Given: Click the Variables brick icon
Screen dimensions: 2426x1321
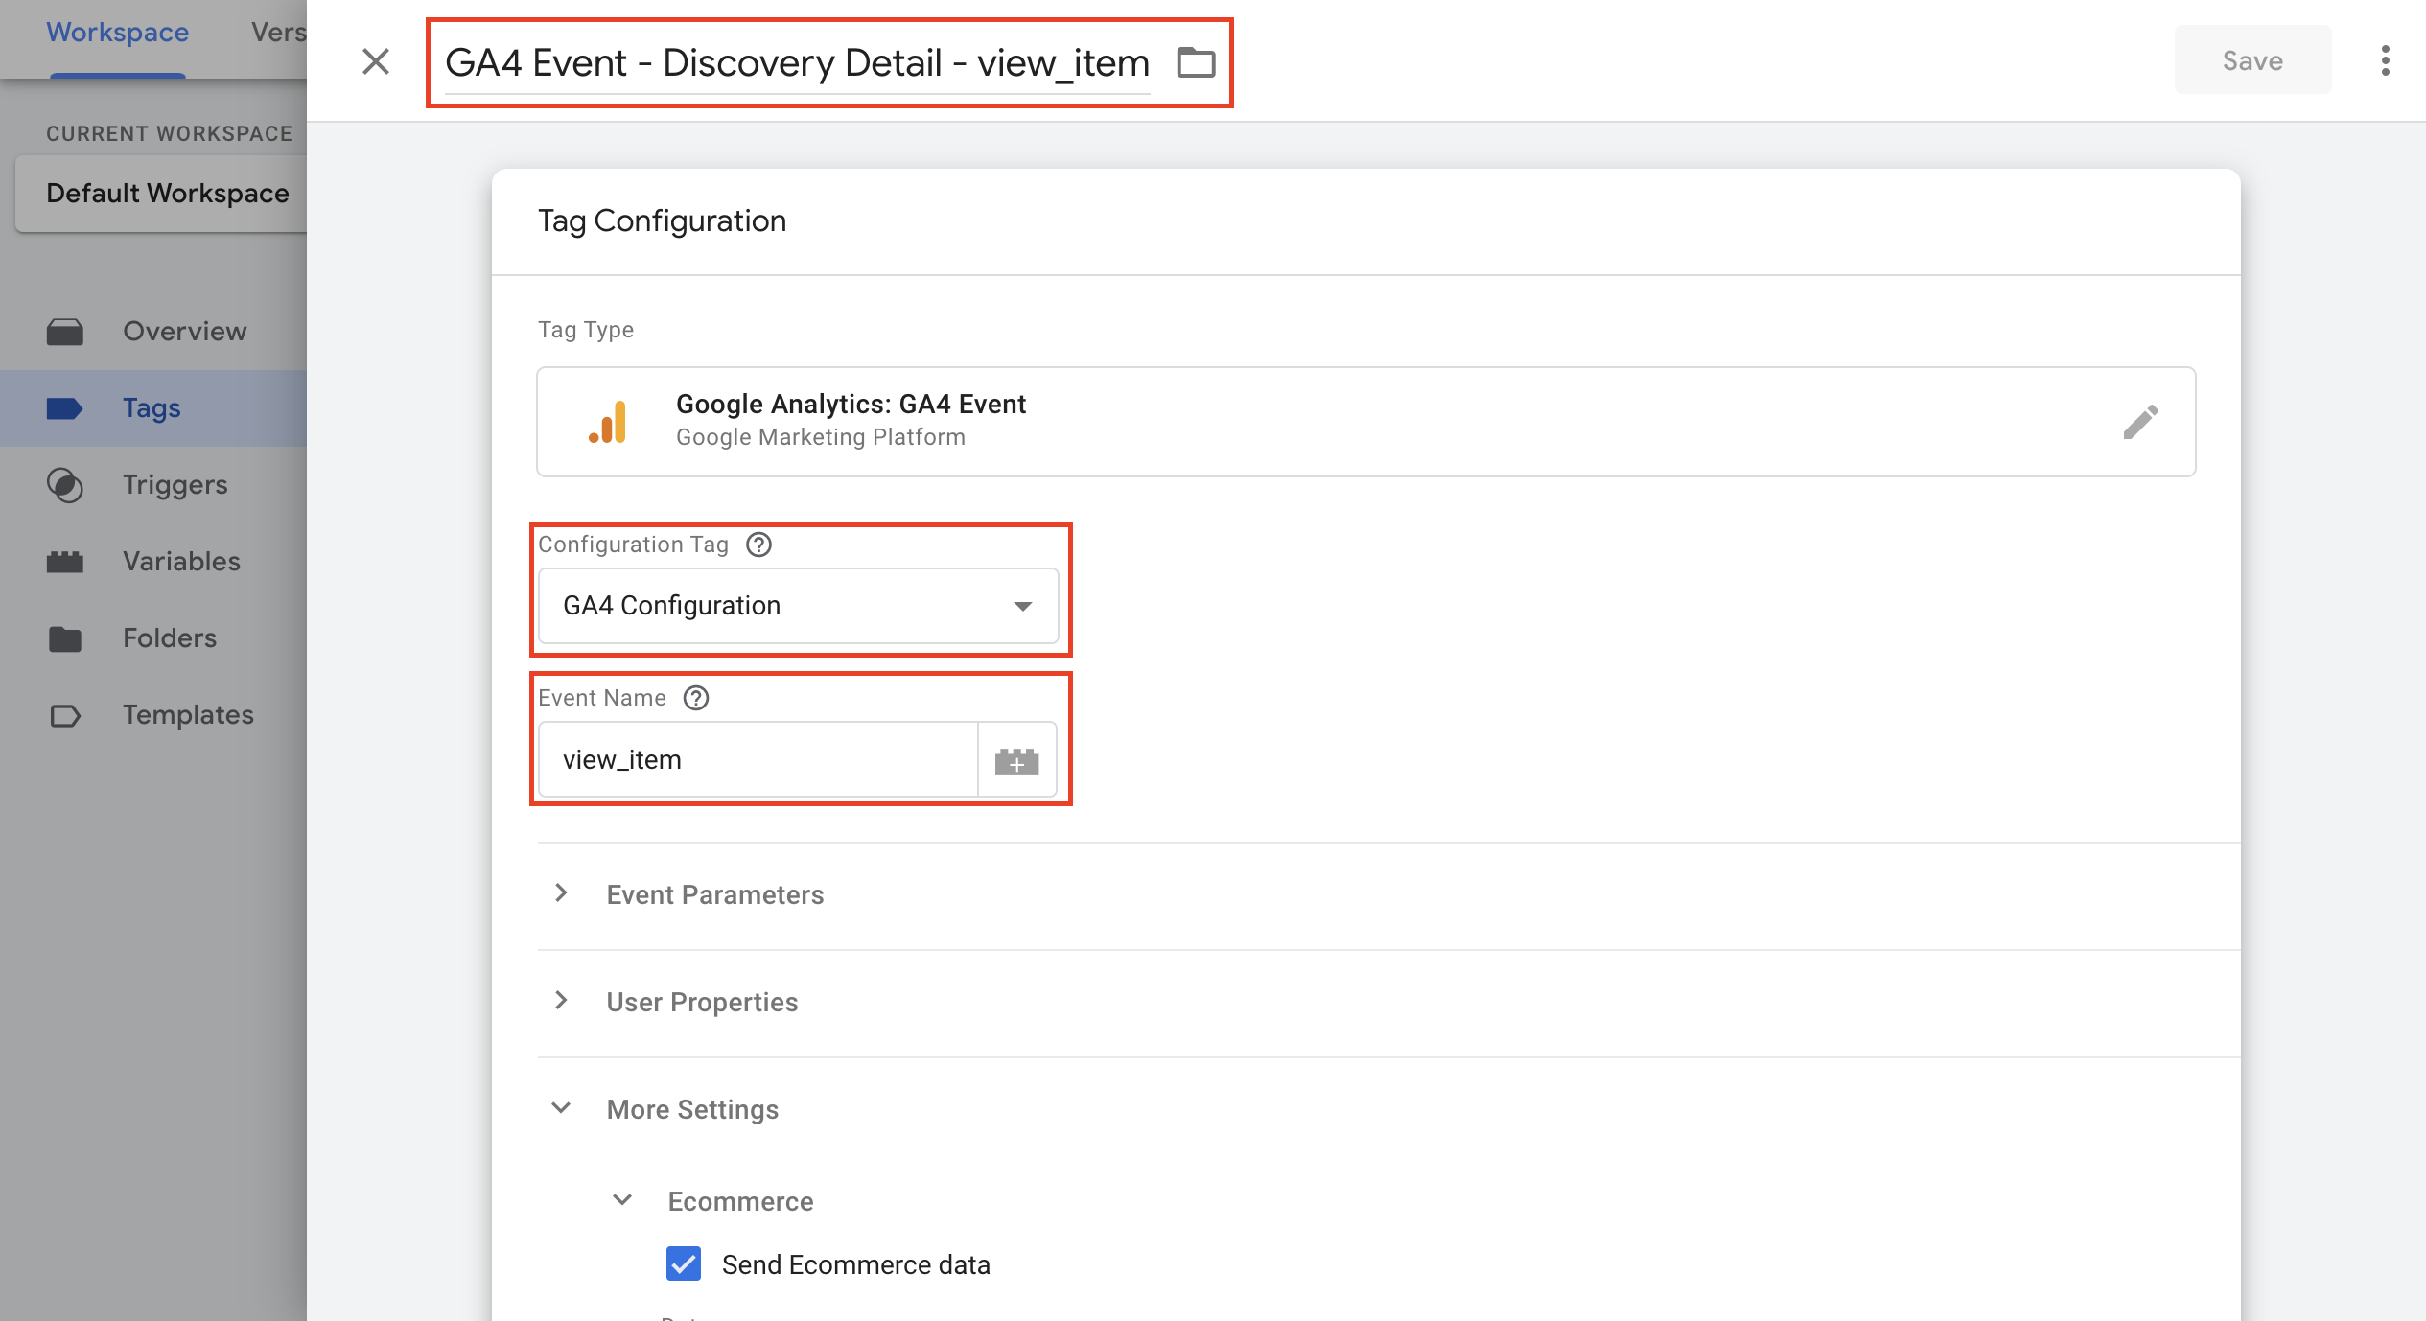Looking at the screenshot, I should coord(65,562).
